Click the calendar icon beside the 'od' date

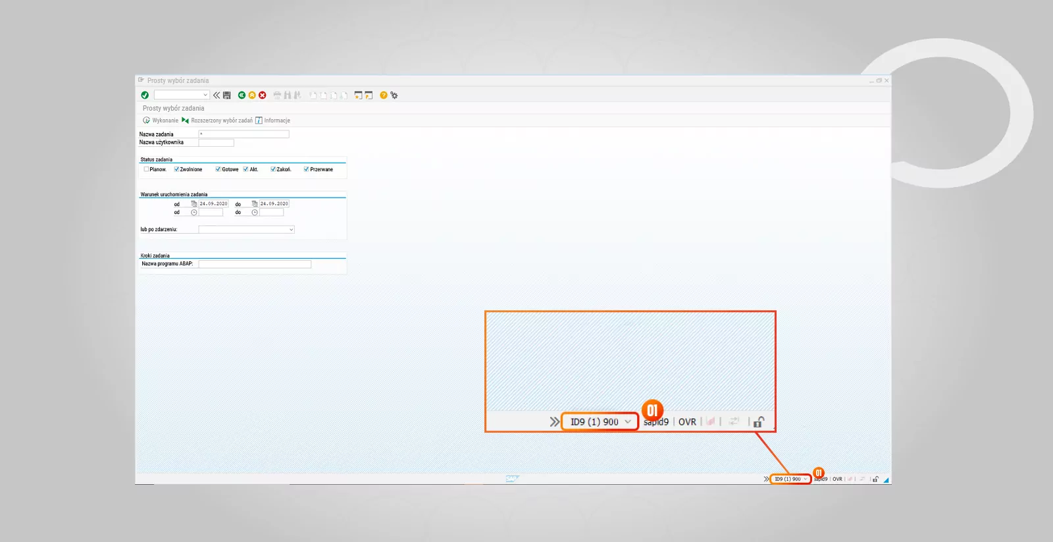pos(193,204)
